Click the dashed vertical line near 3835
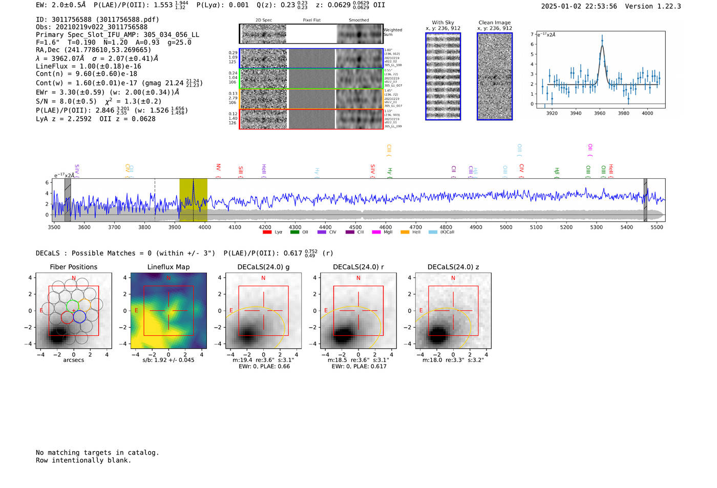Screen dimensions: 717x488 click(x=155, y=200)
